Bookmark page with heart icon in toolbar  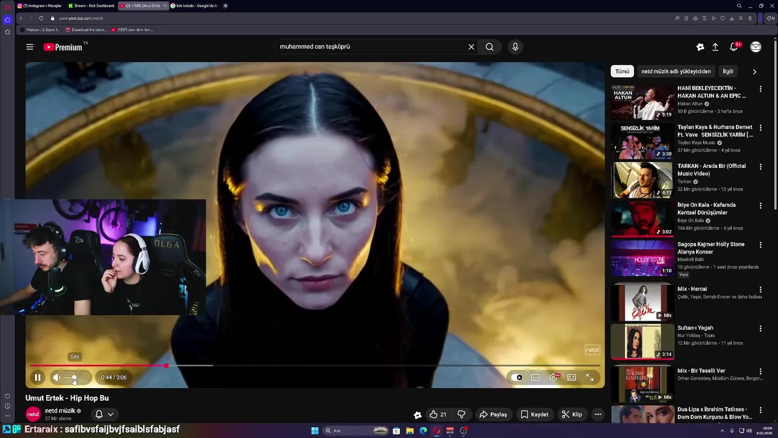(x=723, y=18)
